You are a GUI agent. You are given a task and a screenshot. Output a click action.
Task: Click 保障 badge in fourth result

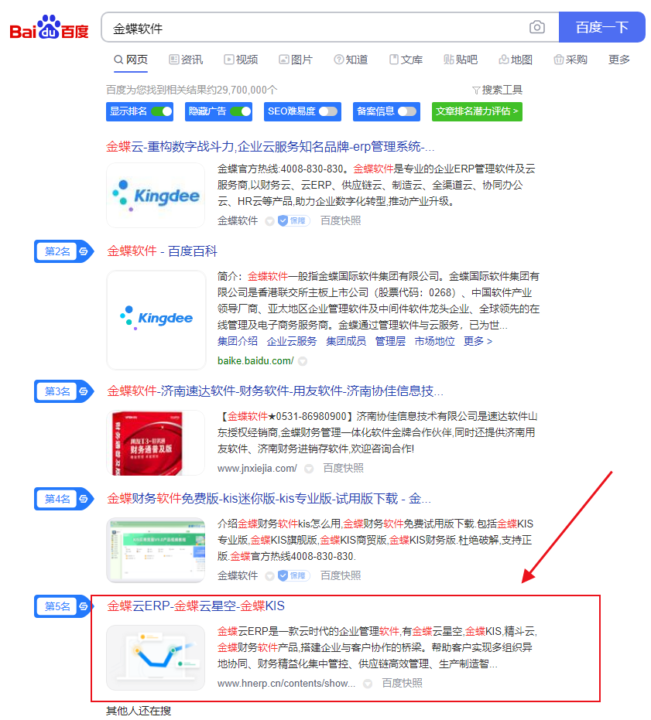tap(293, 575)
